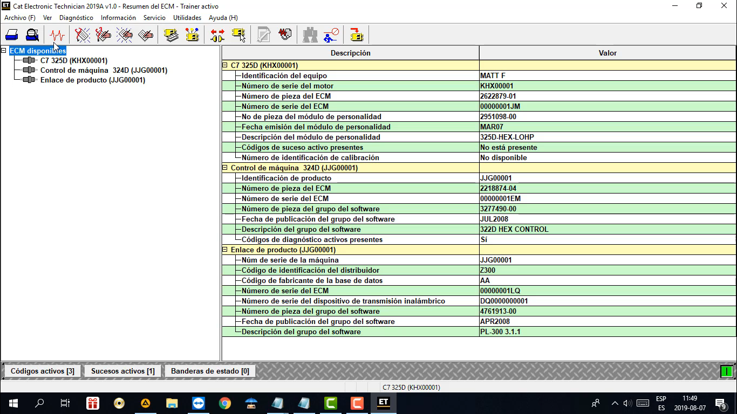Click the green connection status indicator

click(727, 371)
